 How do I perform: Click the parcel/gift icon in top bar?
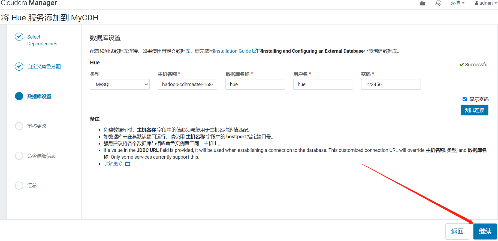423,3
